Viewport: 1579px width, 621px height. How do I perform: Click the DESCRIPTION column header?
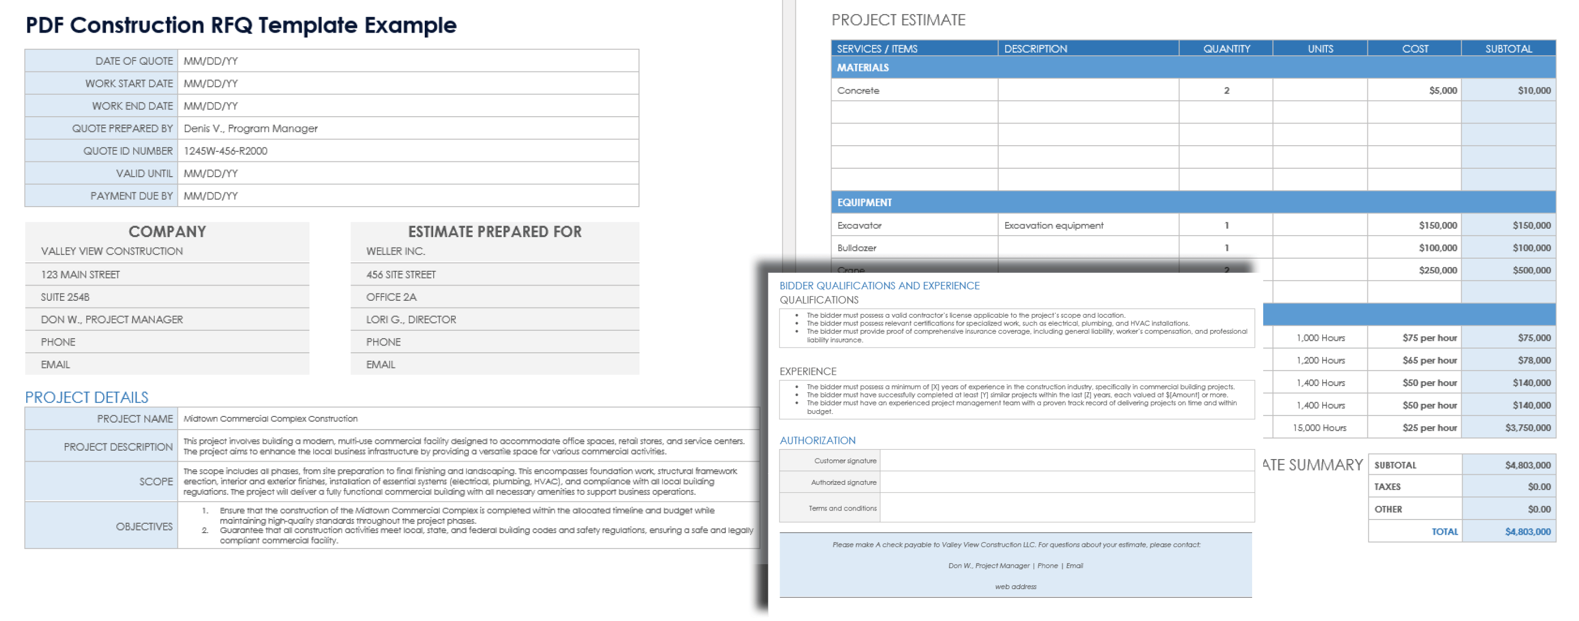[x=1088, y=48]
